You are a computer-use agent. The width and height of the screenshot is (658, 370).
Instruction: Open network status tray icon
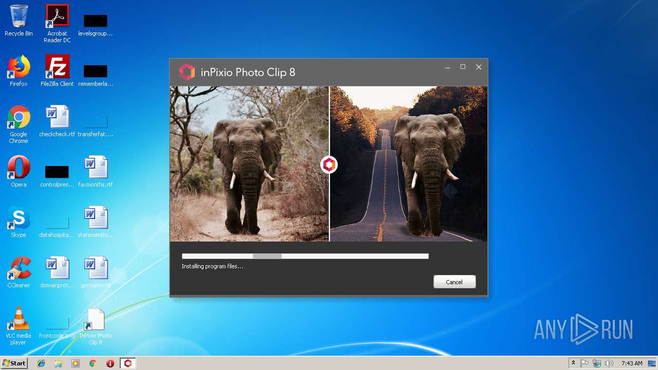[x=597, y=363]
